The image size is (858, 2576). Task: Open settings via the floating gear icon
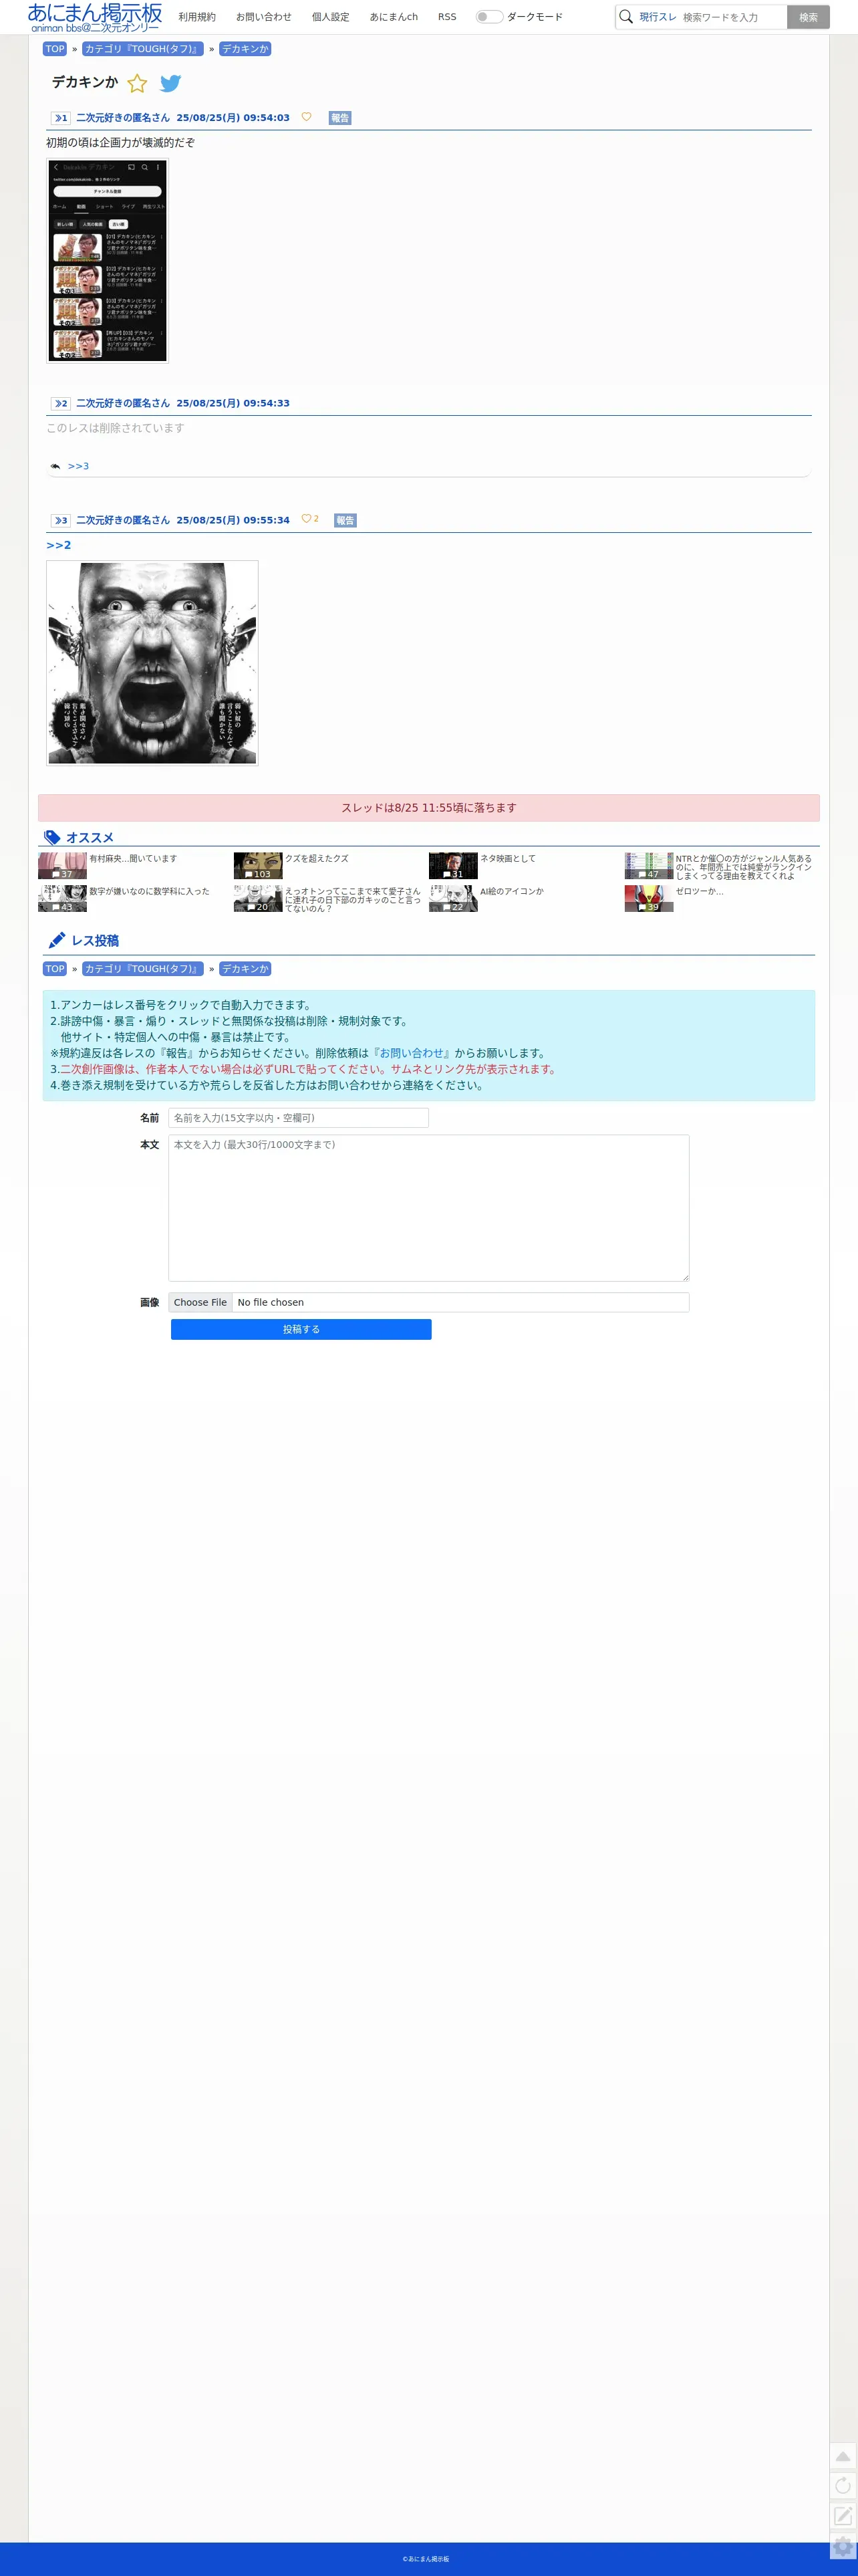point(843,2546)
